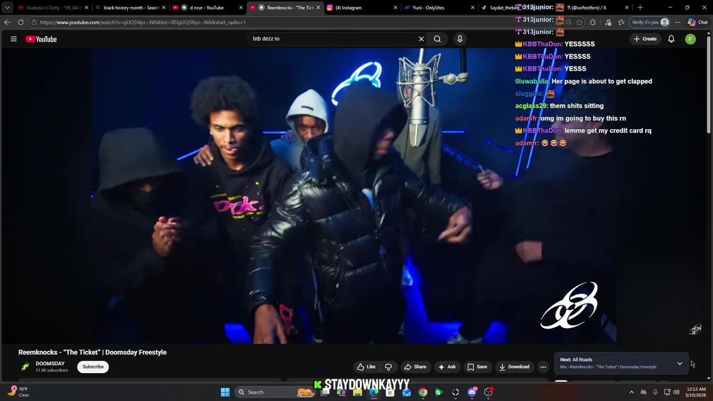Share the video
713x401 pixels.
(x=415, y=367)
